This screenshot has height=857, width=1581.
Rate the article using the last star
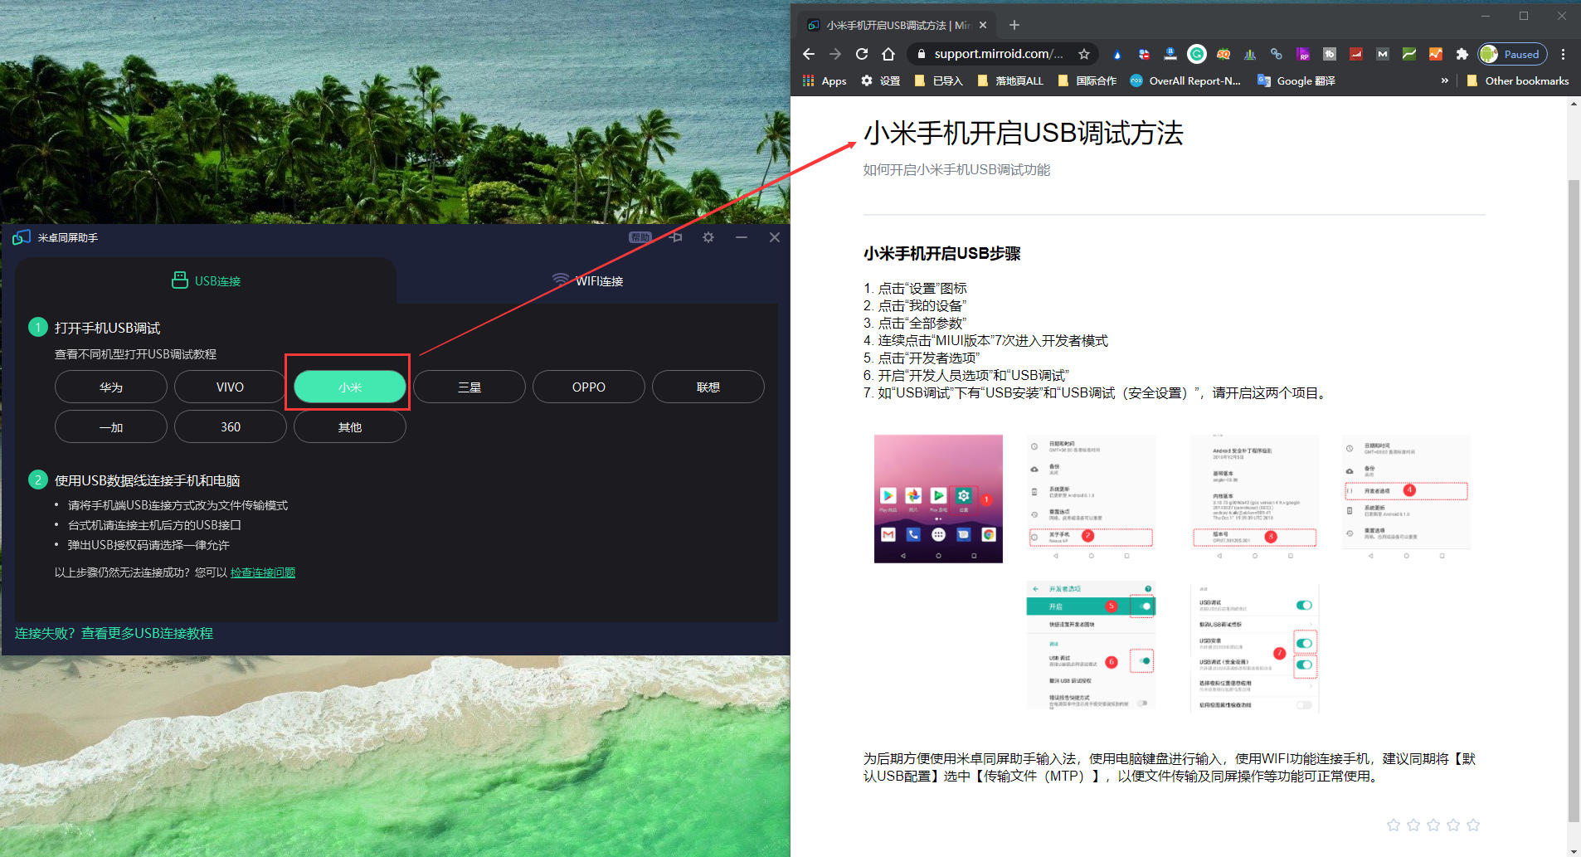1474,825
